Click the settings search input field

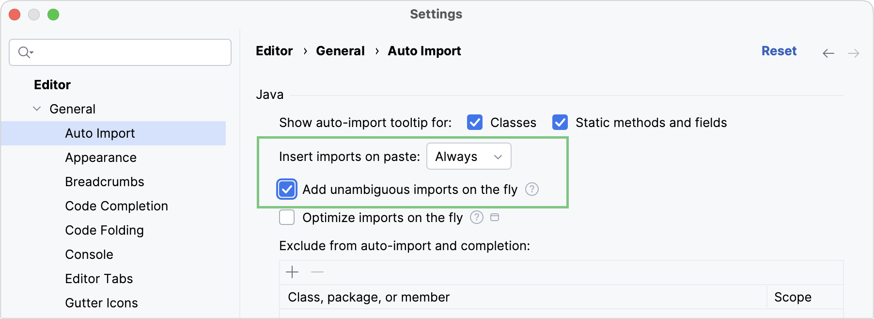[120, 52]
